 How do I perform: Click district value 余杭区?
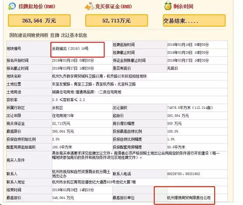(x=58, y=108)
